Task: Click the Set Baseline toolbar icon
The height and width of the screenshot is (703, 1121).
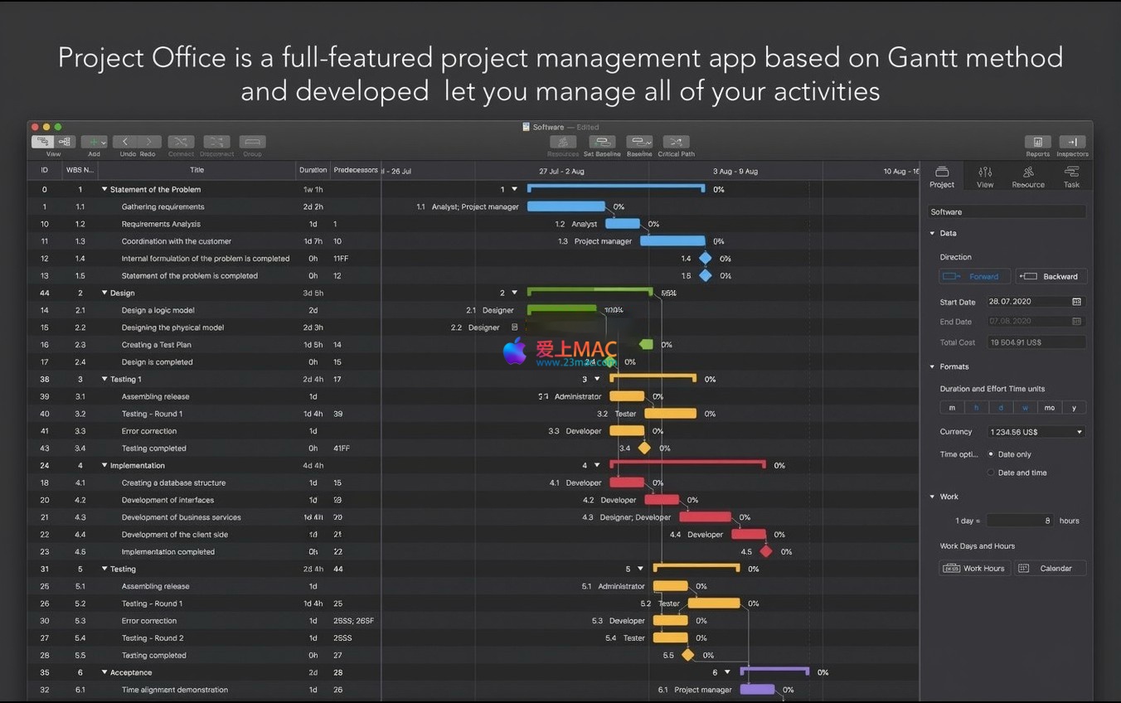Action: [x=601, y=143]
